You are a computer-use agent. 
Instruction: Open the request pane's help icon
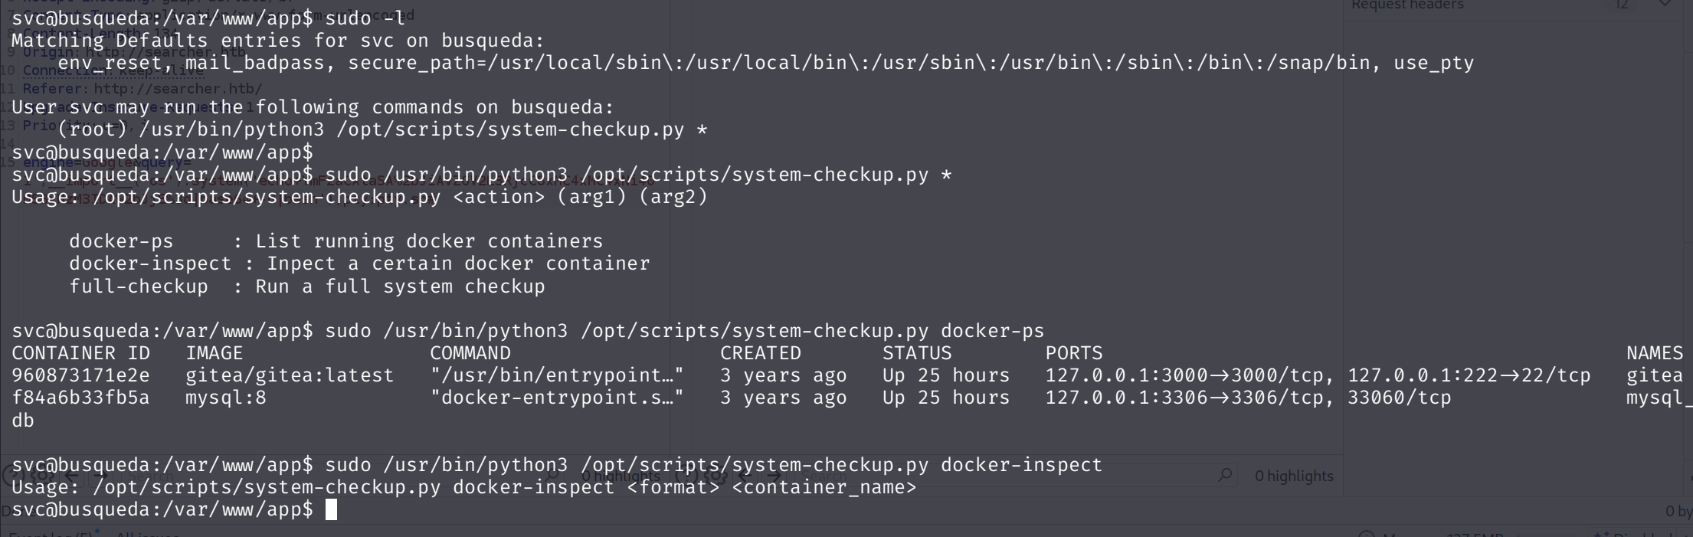pos(12,476)
